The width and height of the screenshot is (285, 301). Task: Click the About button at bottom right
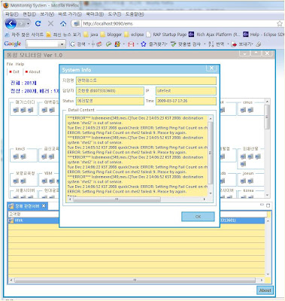(x=265, y=290)
